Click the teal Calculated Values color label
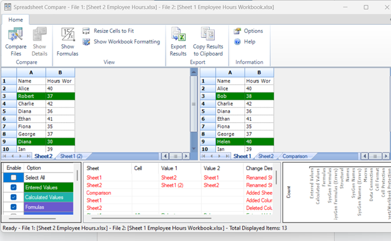 pos(49,197)
